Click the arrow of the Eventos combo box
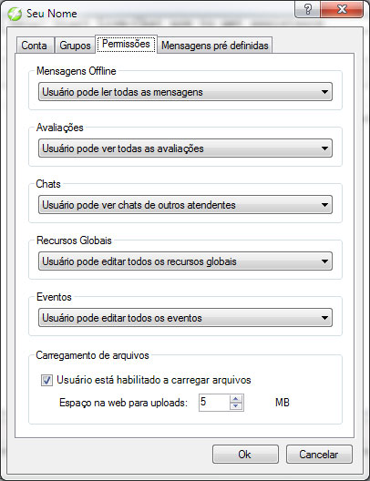Image resolution: width=370 pixels, height=481 pixels. coord(324,318)
